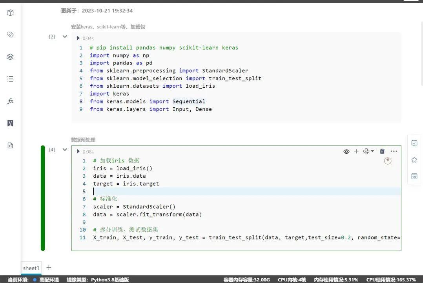
Task: Click the circular assistant icon in cell [4]
Action: [x=388, y=161]
